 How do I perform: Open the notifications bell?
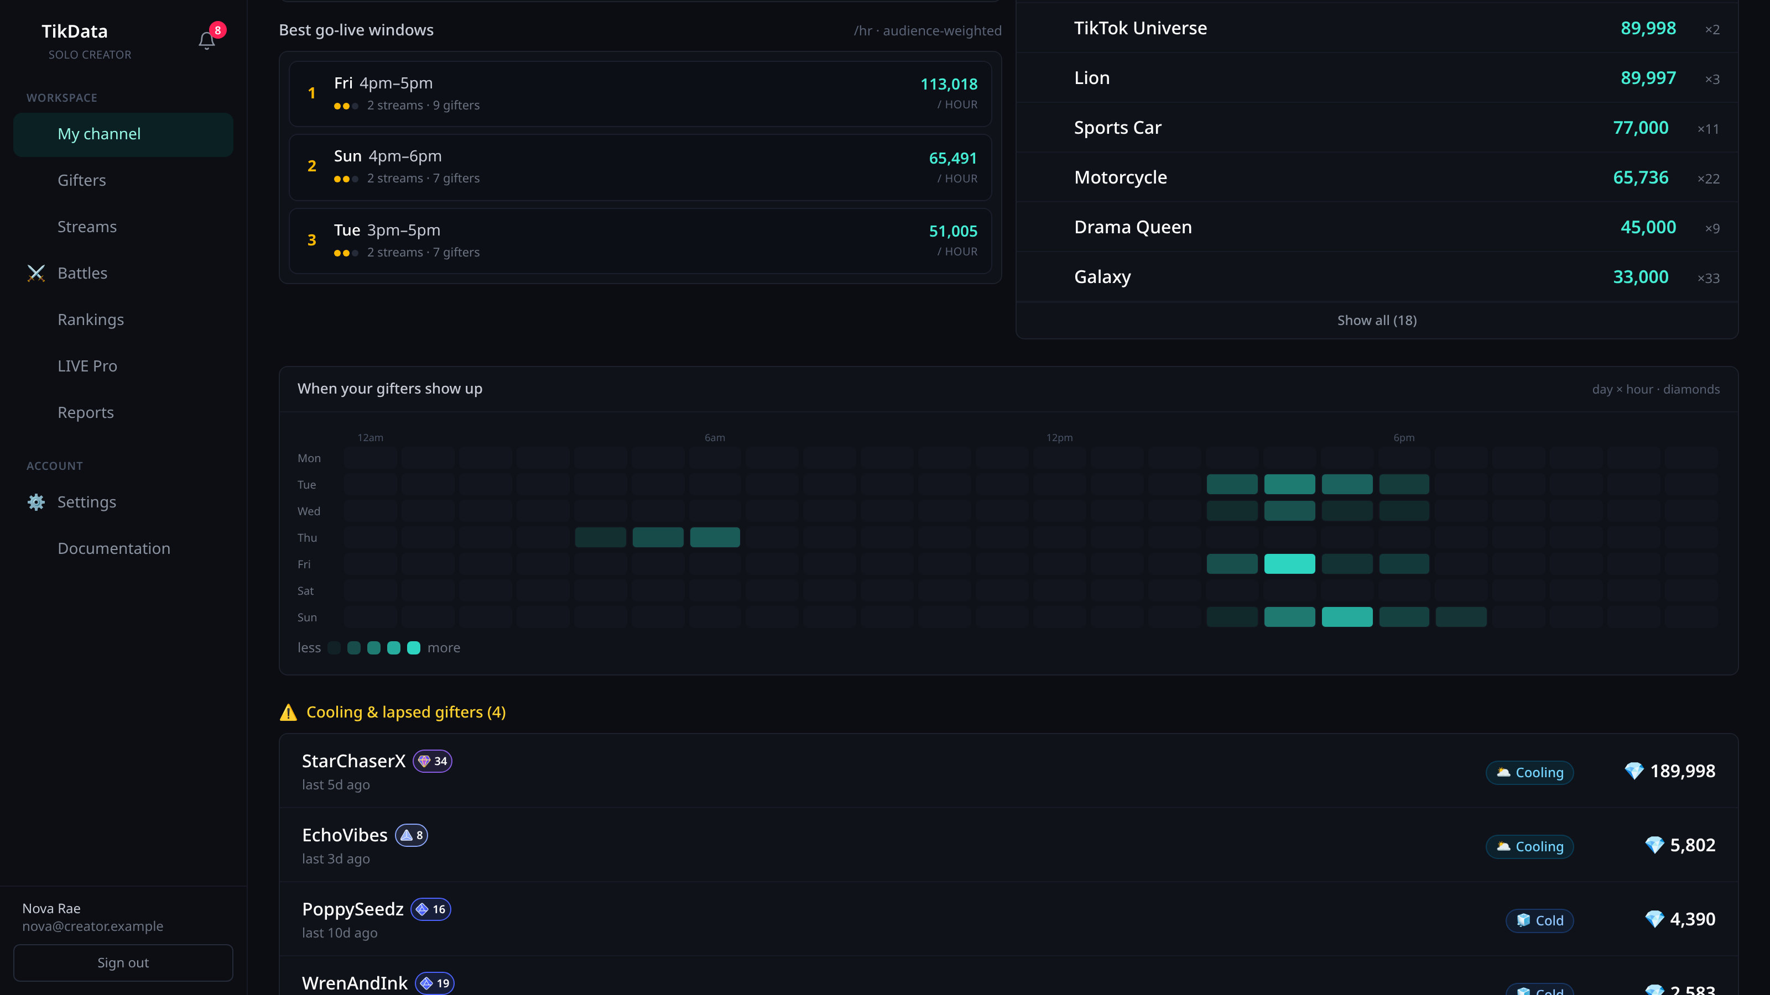click(207, 41)
